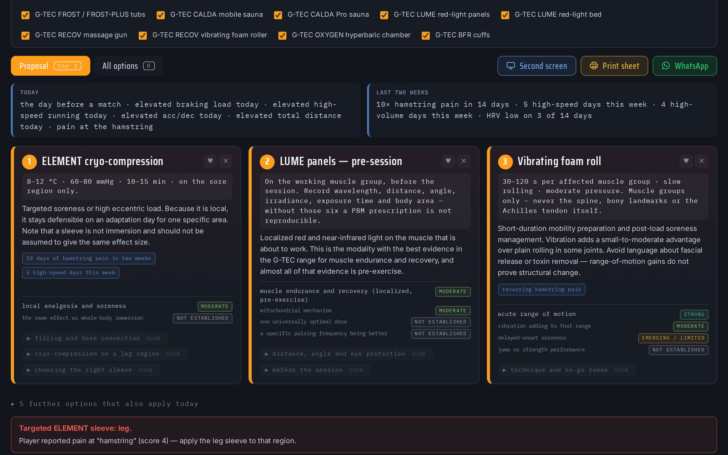
Task: Click the LAST TWO WEEKS summary heading
Action: coord(402,92)
